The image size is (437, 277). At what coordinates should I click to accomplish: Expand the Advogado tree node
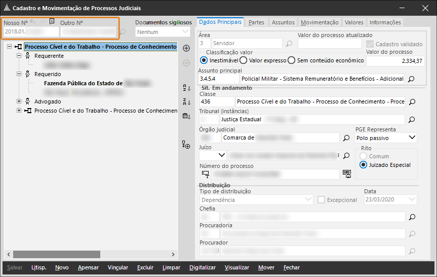(19, 101)
